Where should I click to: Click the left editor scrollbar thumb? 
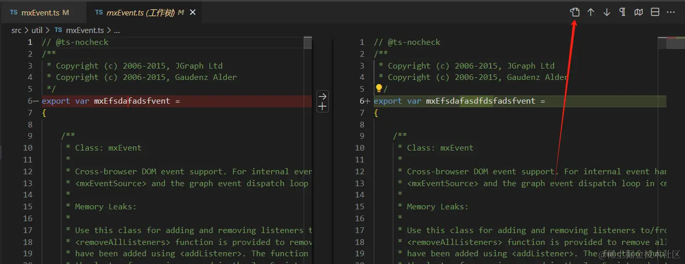(x=308, y=42)
